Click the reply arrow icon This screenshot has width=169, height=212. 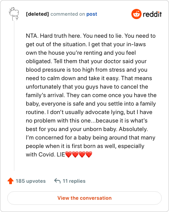coord(57,181)
